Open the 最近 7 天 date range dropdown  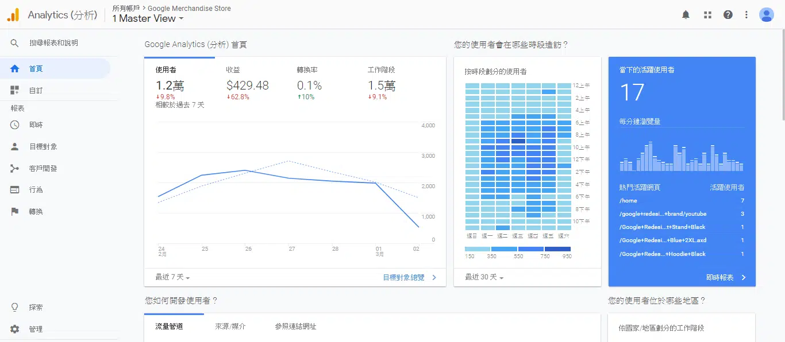click(172, 277)
